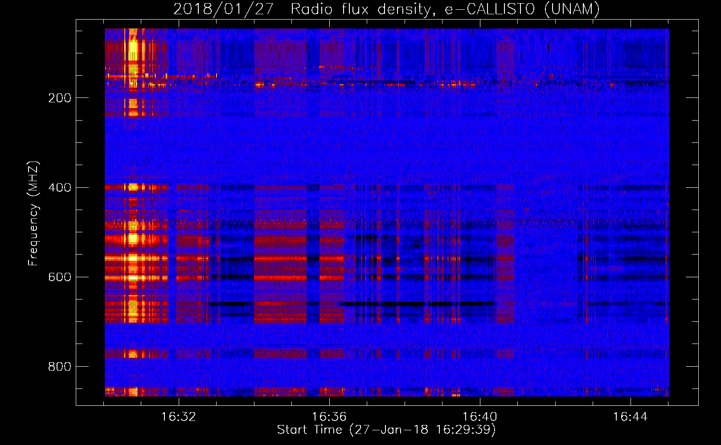The image size is (721, 445).
Task: Click the '16:32' time axis label
Action: click(x=179, y=417)
